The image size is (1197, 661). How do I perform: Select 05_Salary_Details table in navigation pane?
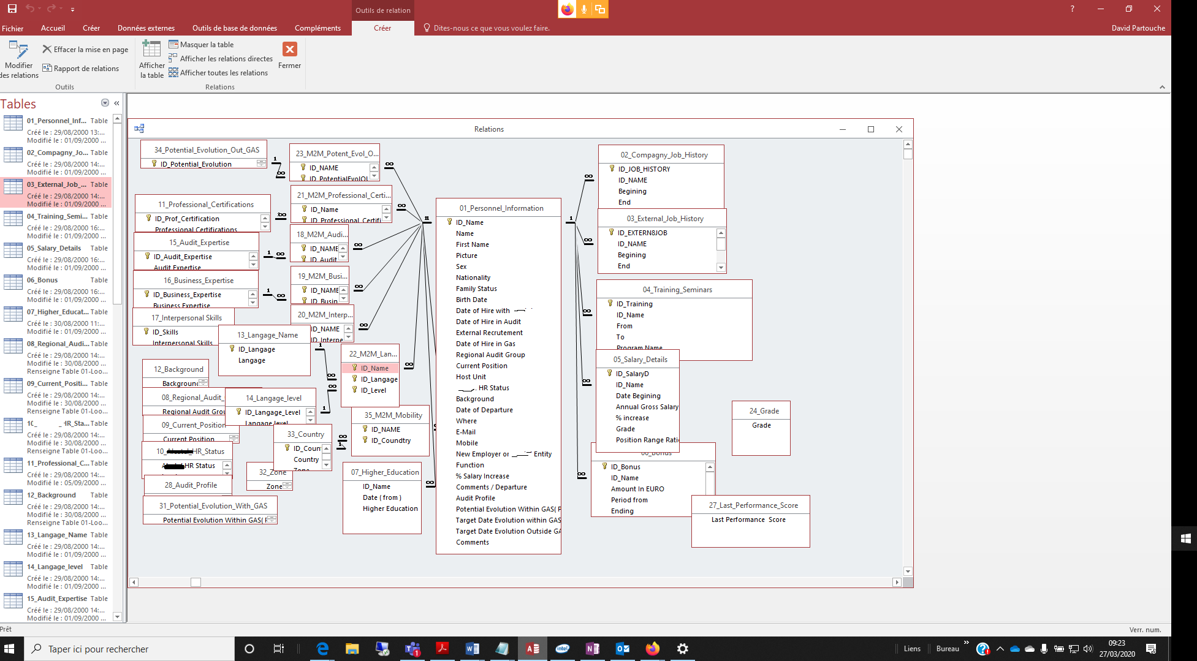click(54, 248)
